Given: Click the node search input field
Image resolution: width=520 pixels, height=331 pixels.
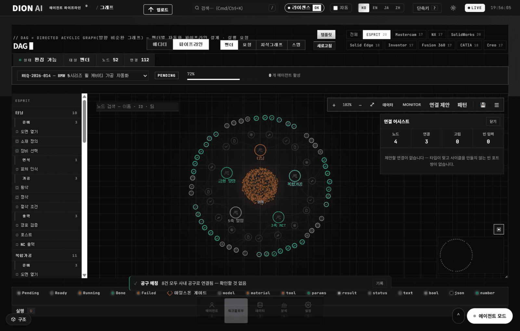Looking at the screenshot, I should (137, 107).
